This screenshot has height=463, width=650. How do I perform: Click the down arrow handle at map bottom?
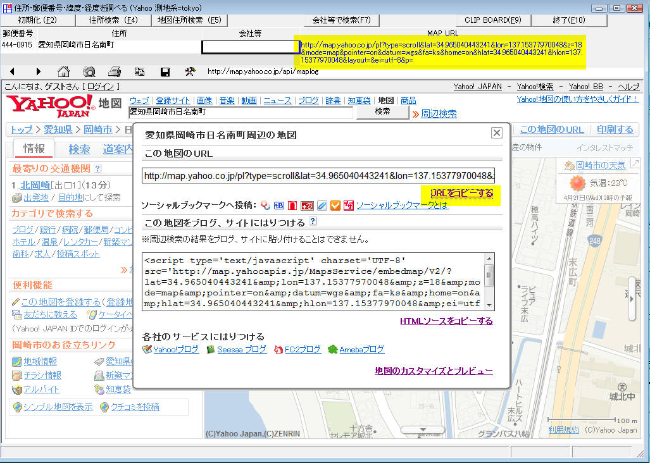coord(423,430)
